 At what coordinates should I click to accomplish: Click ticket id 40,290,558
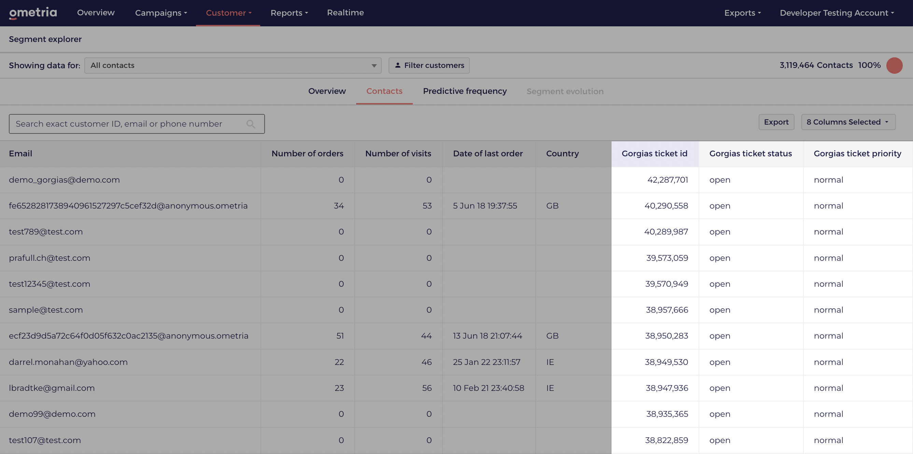(666, 205)
